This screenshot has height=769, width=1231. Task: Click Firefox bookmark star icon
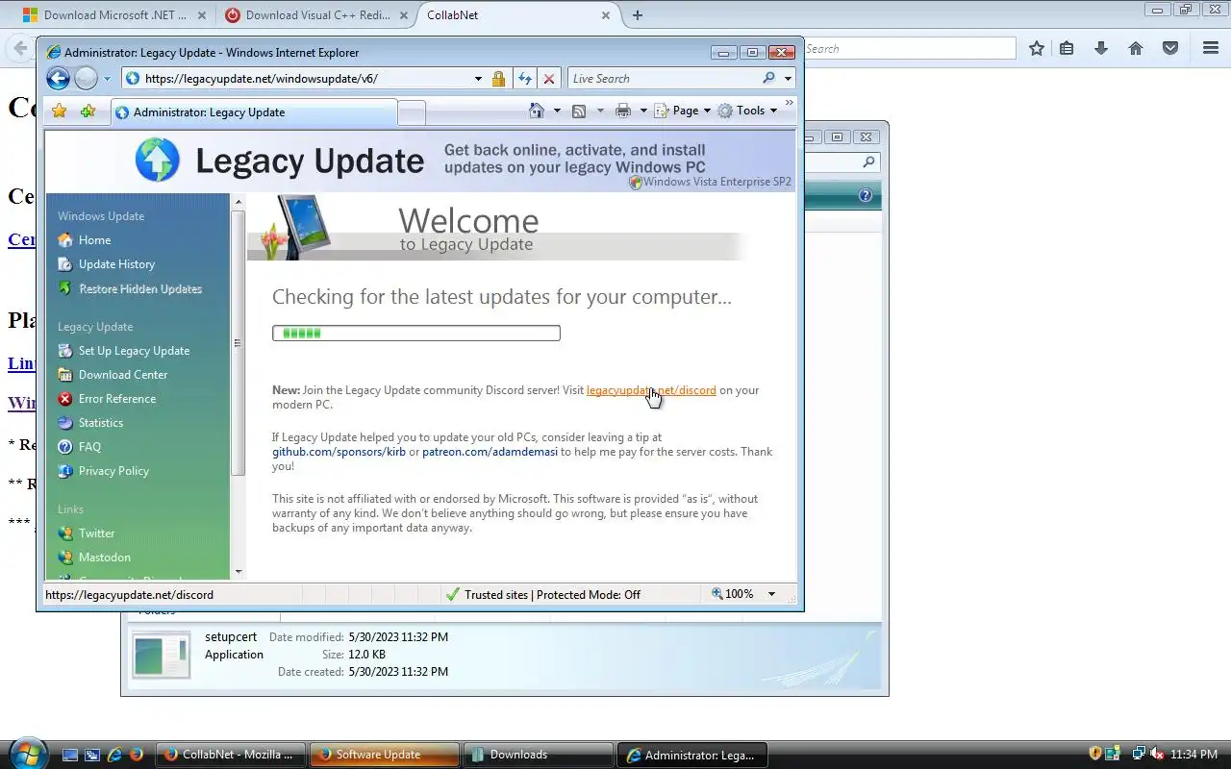[1037, 48]
